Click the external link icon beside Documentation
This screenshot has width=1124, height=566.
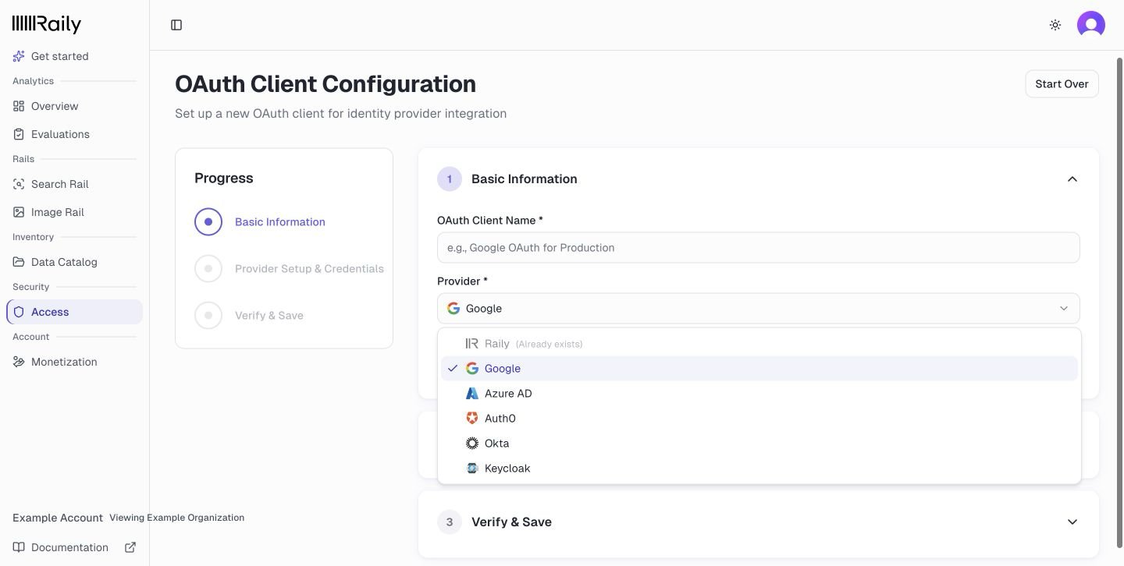130,547
